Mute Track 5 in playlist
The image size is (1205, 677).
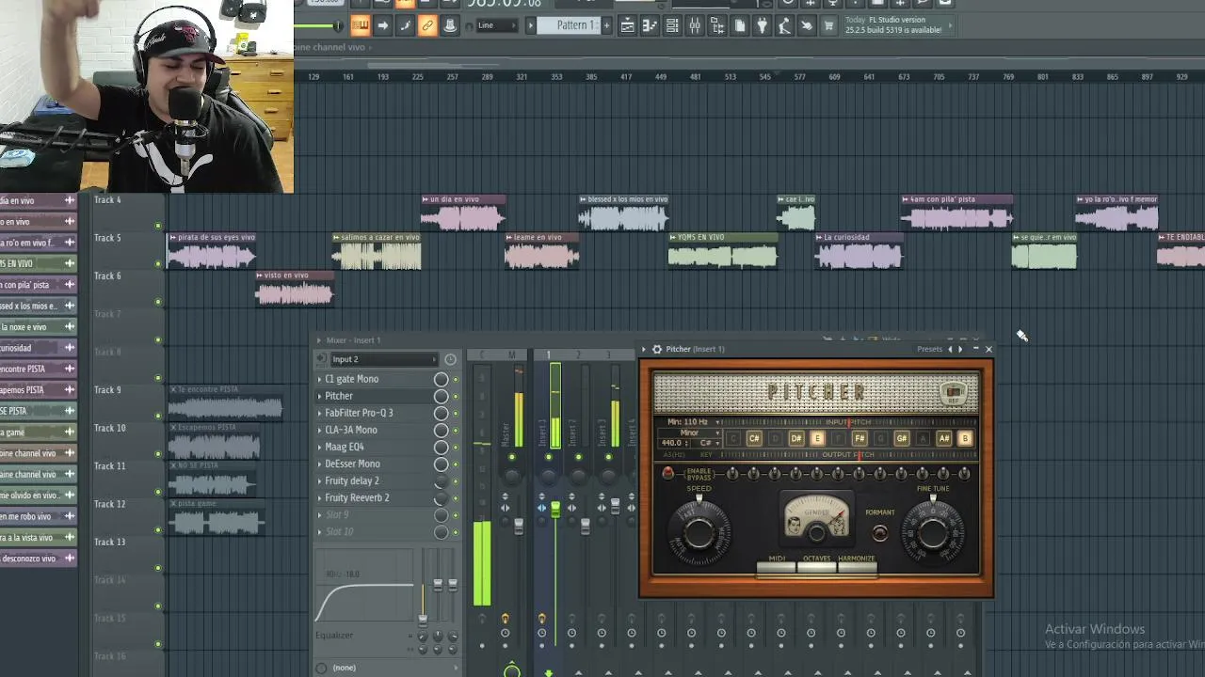[157, 264]
